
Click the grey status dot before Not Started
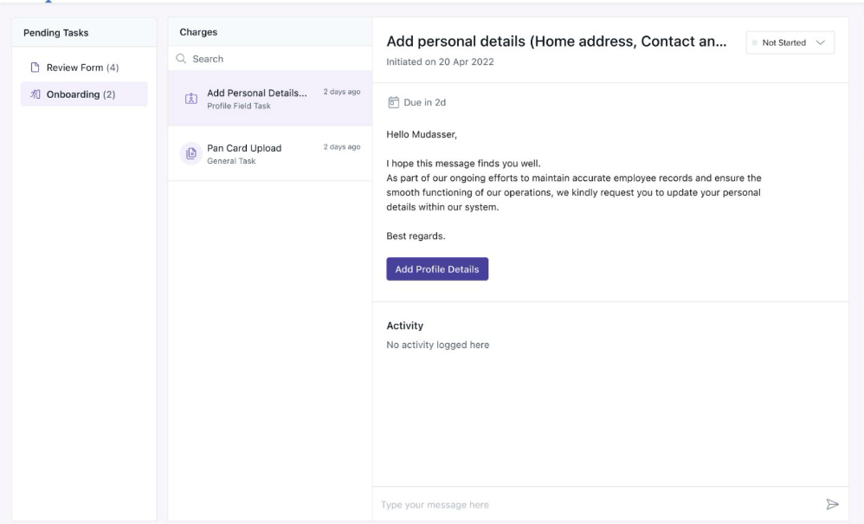(755, 42)
